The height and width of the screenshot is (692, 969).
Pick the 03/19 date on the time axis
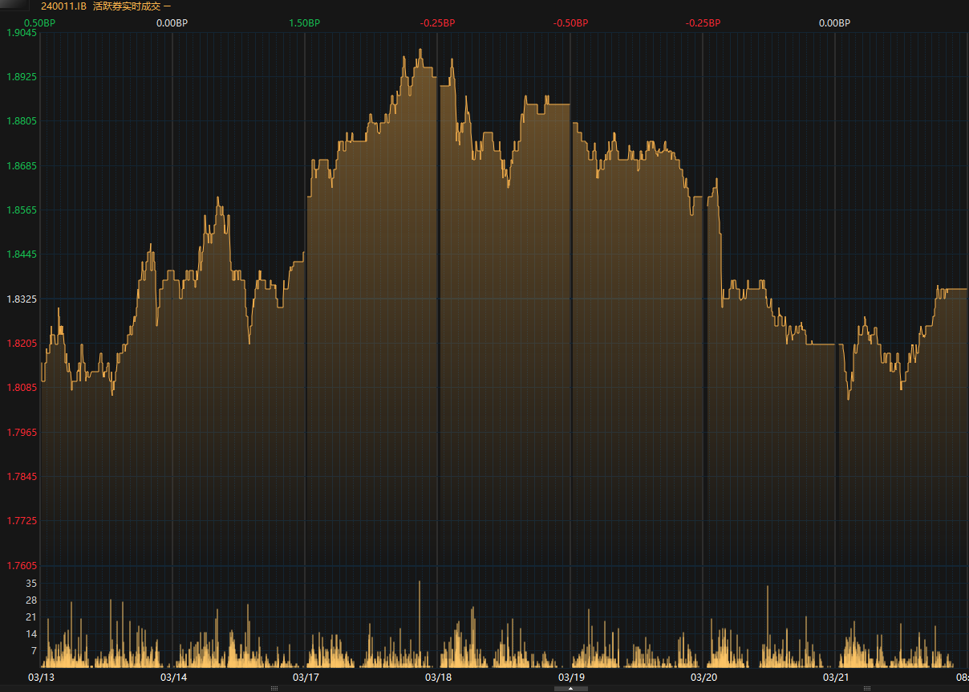point(571,677)
